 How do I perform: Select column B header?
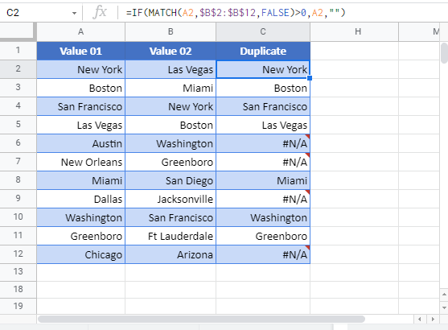(171, 31)
